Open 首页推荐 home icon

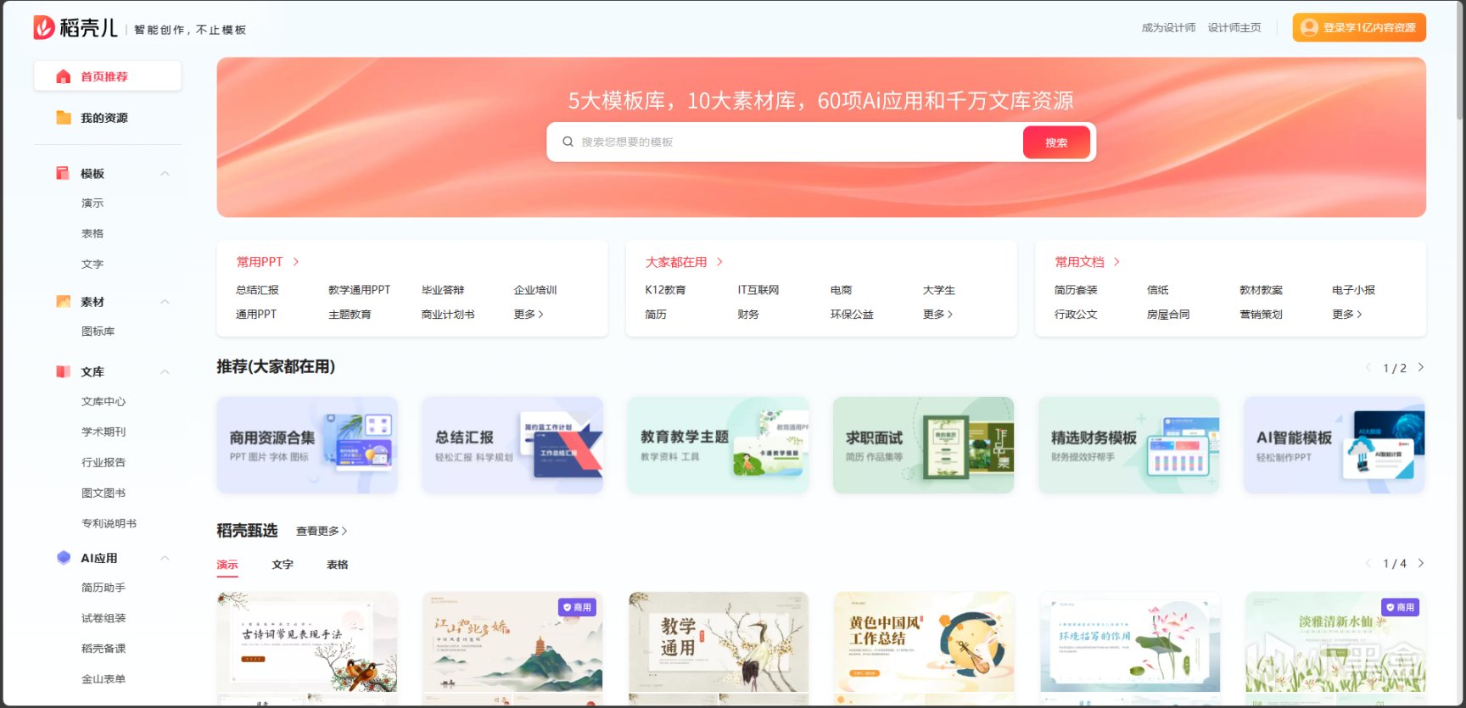(63, 76)
